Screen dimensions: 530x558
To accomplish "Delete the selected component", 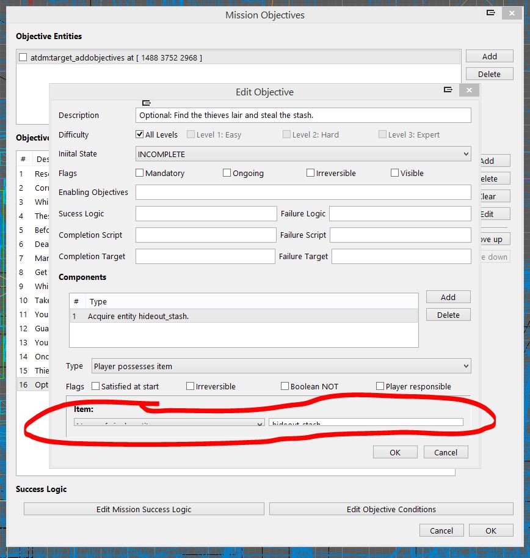I will tap(448, 315).
